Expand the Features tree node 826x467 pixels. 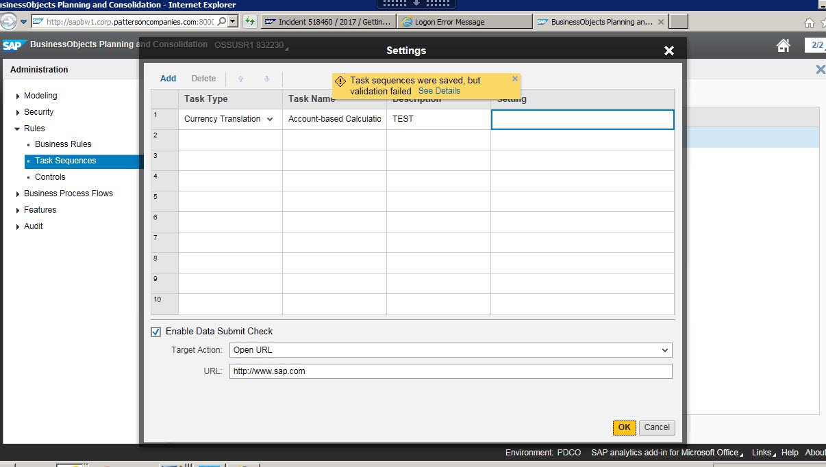pos(18,210)
